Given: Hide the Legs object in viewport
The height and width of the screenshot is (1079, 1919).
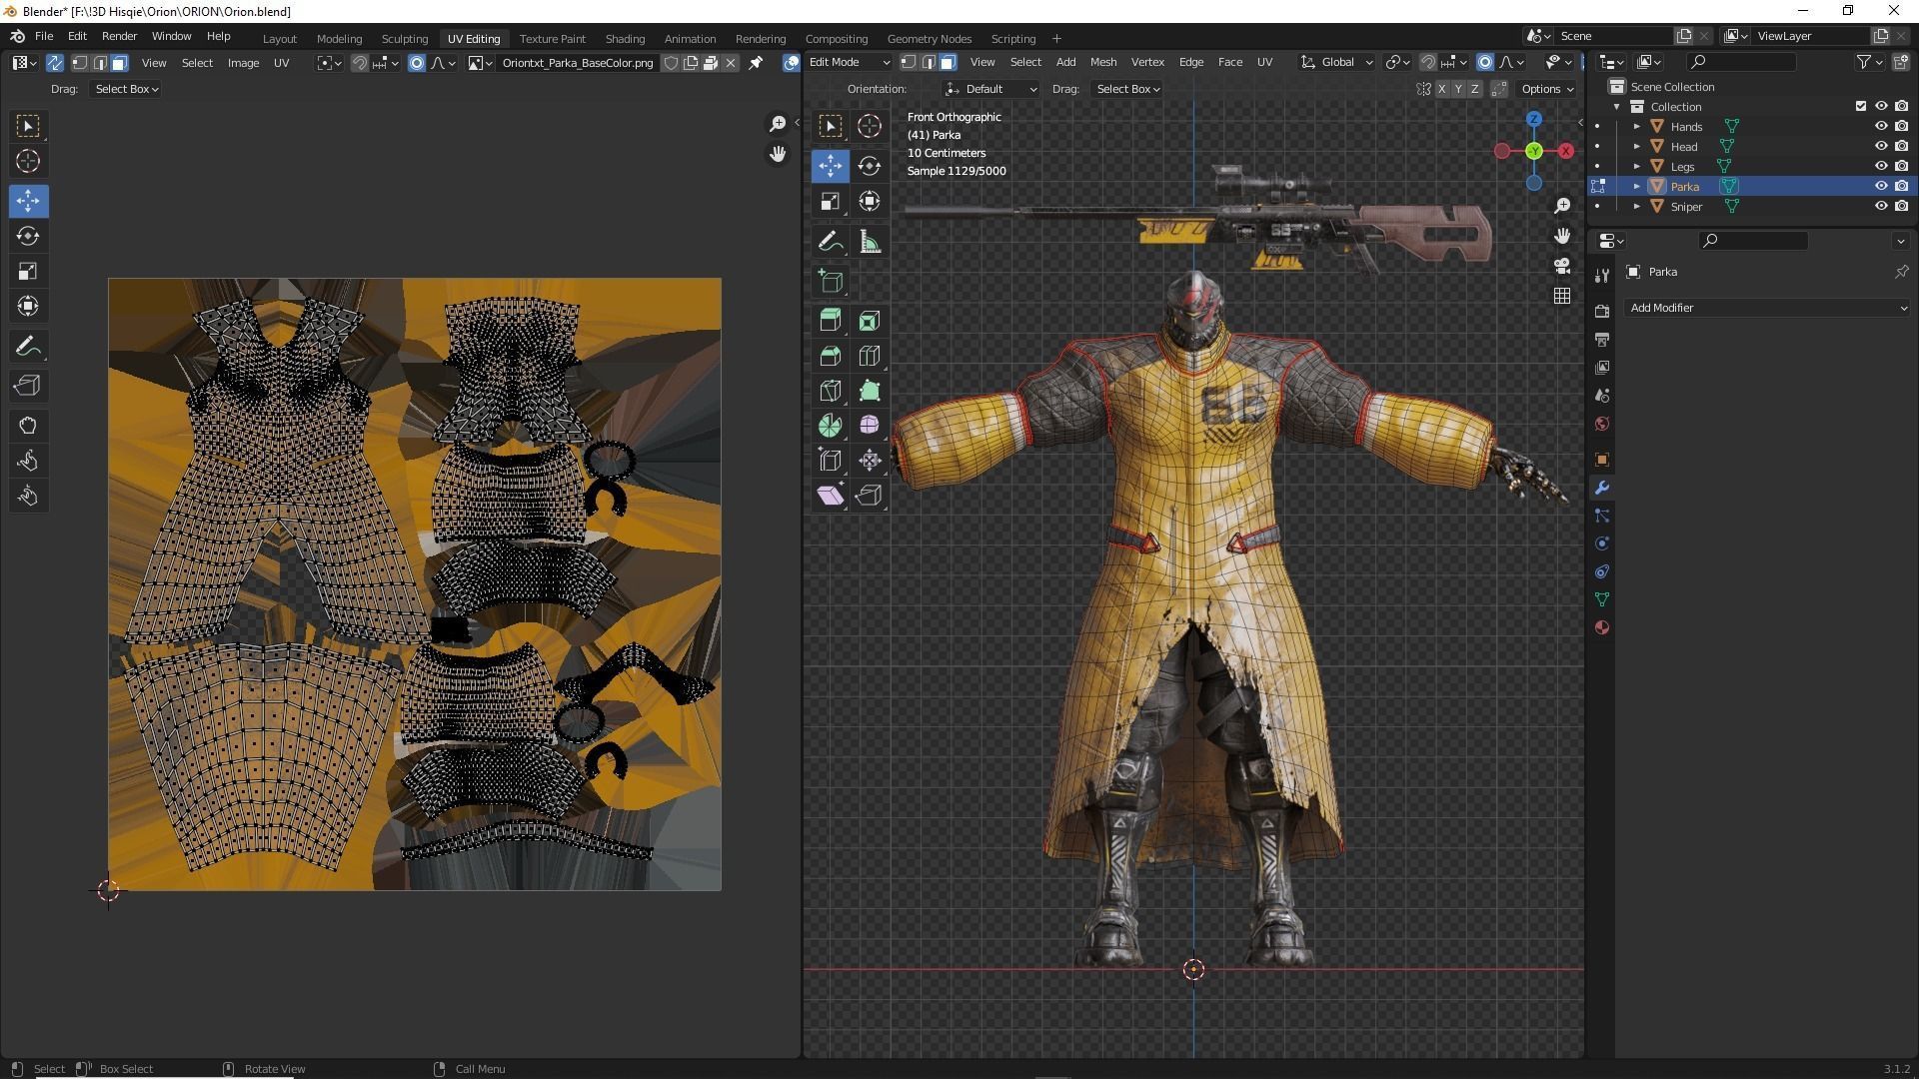Looking at the screenshot, I should point(1881,167).
